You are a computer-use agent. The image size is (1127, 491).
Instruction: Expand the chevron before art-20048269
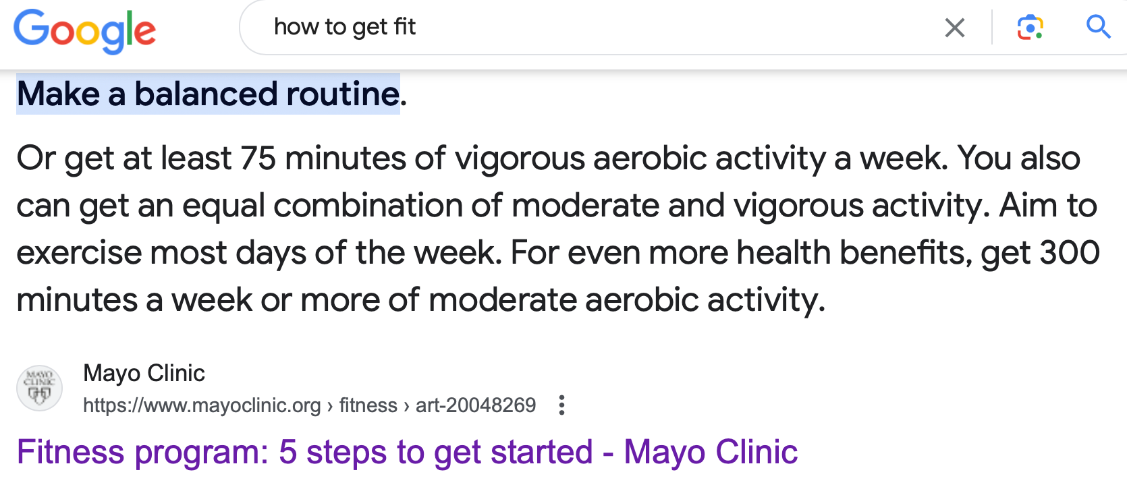coord(406,406)
